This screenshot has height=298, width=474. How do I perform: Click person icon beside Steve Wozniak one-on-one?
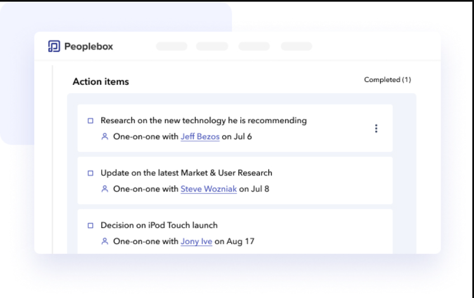coord(105,189)
